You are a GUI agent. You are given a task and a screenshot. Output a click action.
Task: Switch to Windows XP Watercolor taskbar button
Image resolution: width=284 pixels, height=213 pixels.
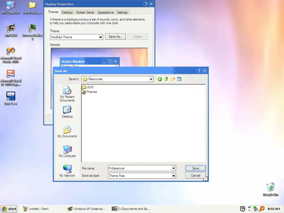[87, 209]
